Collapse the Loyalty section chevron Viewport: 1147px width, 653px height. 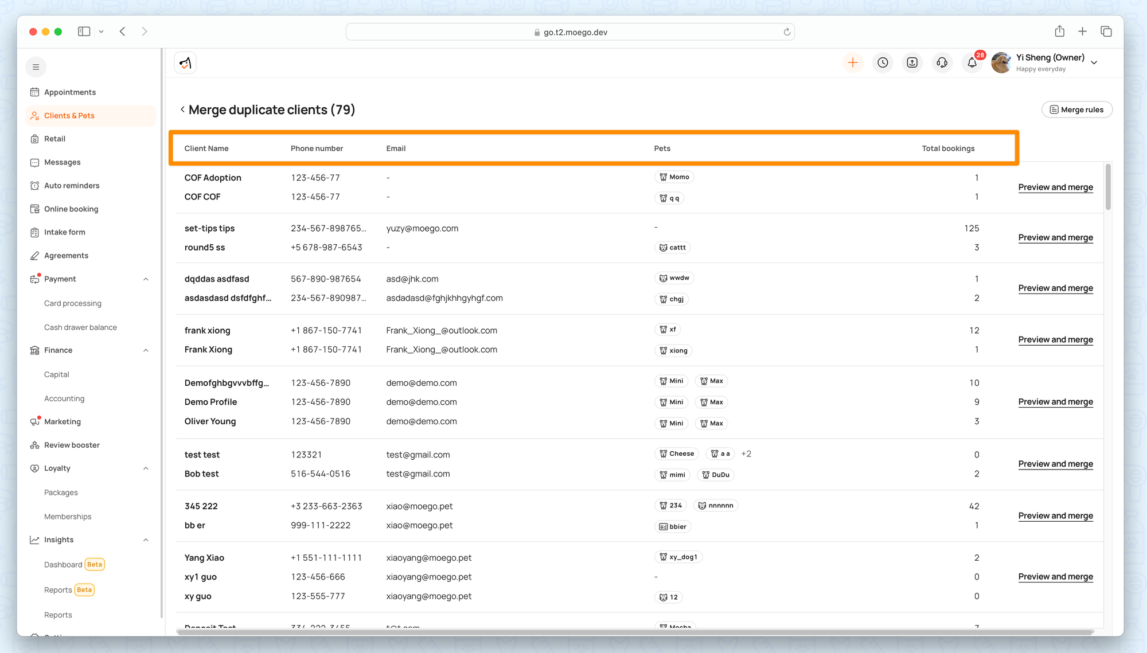pyautogui.click(x=146, y=468)
